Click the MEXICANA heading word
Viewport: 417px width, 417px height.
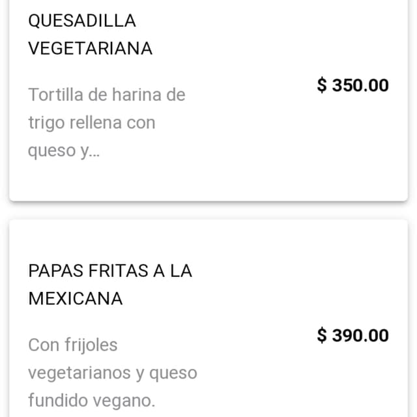(x=76, y=298)
